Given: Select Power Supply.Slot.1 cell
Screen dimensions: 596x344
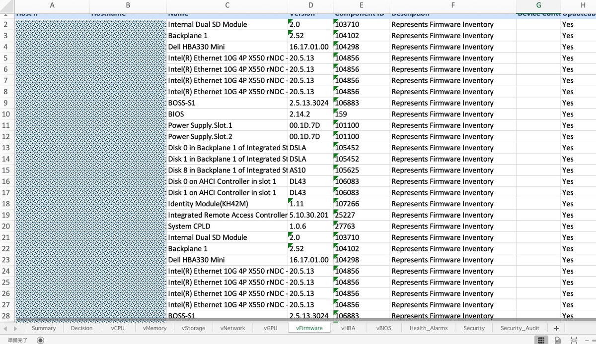Looking at the screenshot, I should point(227,125).
